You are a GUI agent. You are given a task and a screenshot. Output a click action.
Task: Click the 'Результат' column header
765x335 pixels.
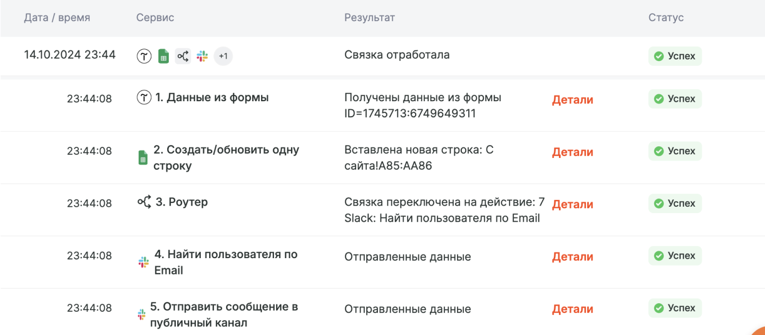tap(369, 17)
